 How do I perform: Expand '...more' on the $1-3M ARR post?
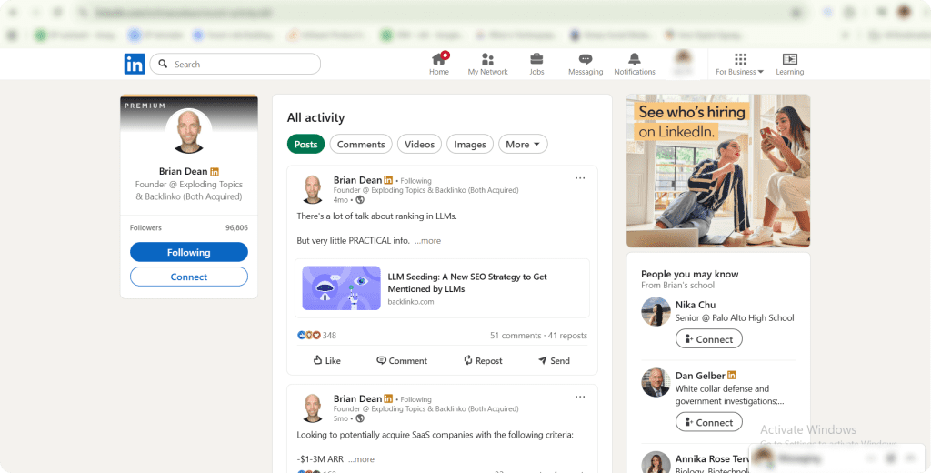coord(361,459)
